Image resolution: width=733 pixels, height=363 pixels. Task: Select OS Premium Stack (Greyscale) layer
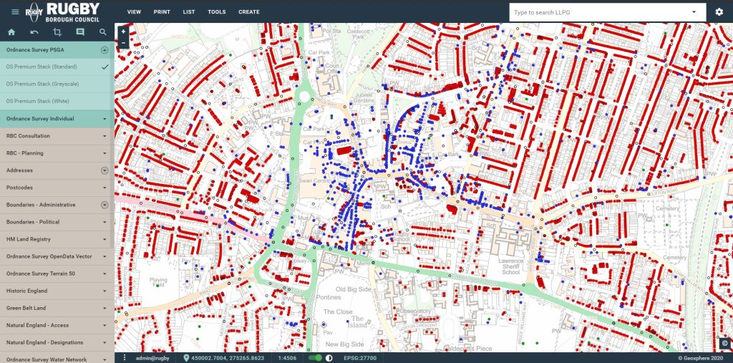click(x=57, y=84)
